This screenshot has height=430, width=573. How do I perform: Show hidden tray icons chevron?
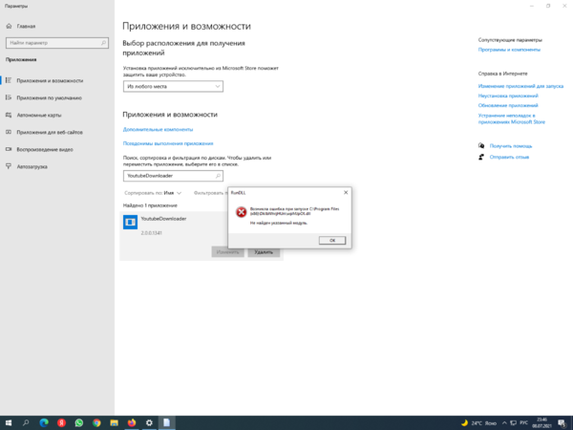[504, 423]
